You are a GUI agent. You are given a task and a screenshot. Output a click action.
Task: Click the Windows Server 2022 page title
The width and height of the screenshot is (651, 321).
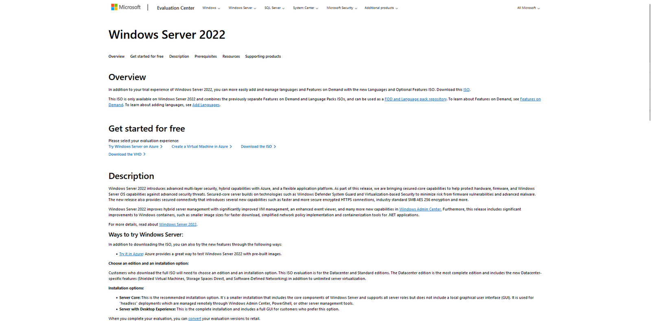coord(167,35)
